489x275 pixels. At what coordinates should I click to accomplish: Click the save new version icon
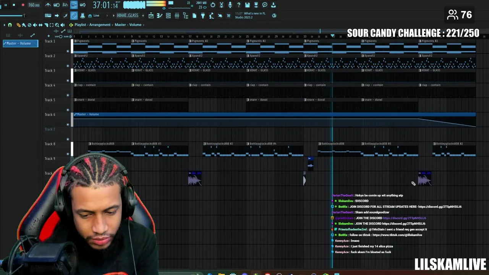click(x=256, y=5)
